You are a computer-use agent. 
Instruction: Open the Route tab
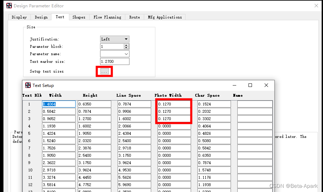[134, 17]
